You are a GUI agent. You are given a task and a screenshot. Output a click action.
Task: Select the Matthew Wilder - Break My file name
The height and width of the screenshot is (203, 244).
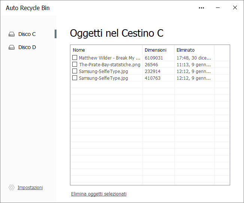[109, 58]
